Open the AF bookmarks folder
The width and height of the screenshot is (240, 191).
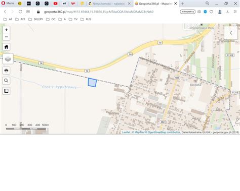tap(8, 19)
